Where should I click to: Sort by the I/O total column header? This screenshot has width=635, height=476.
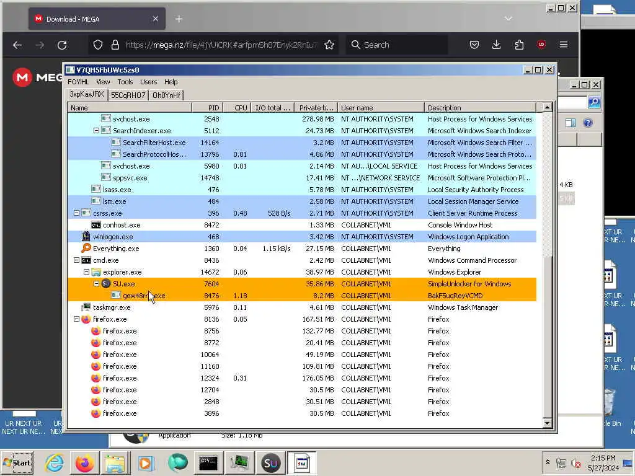point(273,108)
